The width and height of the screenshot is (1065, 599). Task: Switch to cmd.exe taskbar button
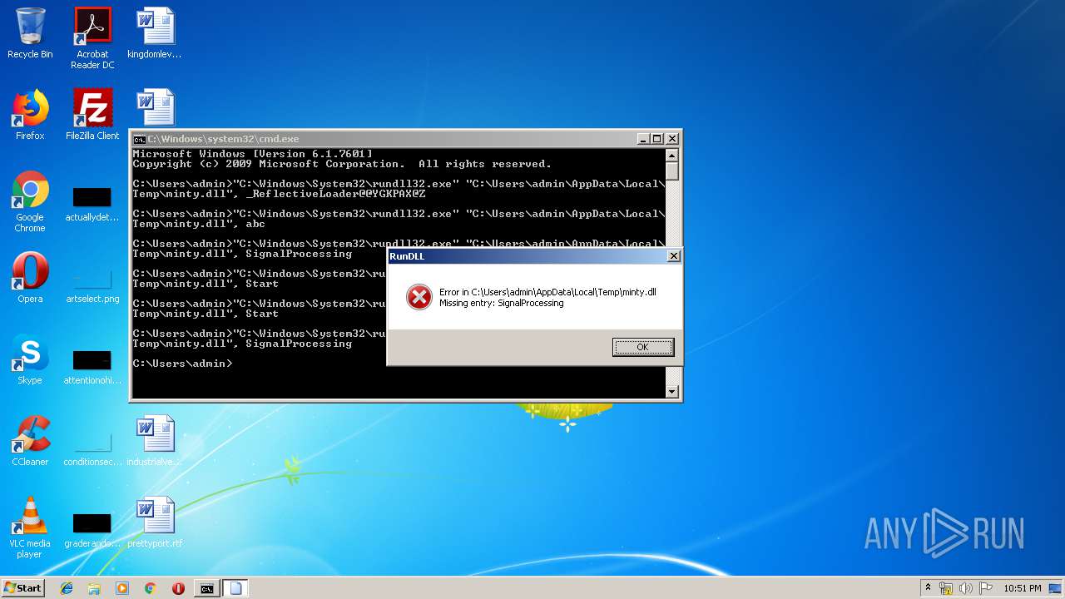[x=206, y=588]
